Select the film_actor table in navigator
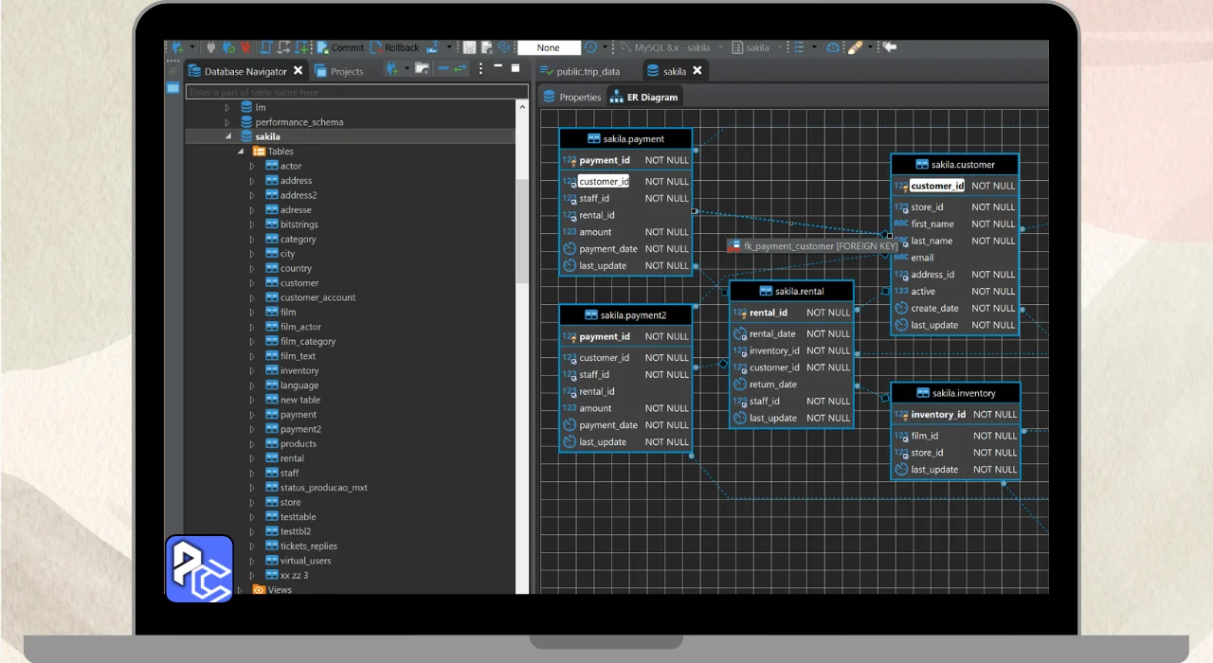 coord(300,327)
